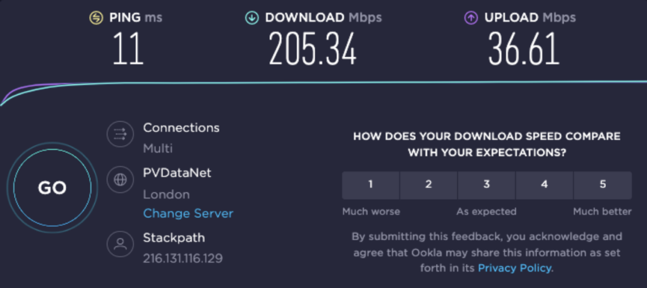Viewport: 647px width, 288px height.
Task: Click the ping value 11
Action: coord(128,49)
